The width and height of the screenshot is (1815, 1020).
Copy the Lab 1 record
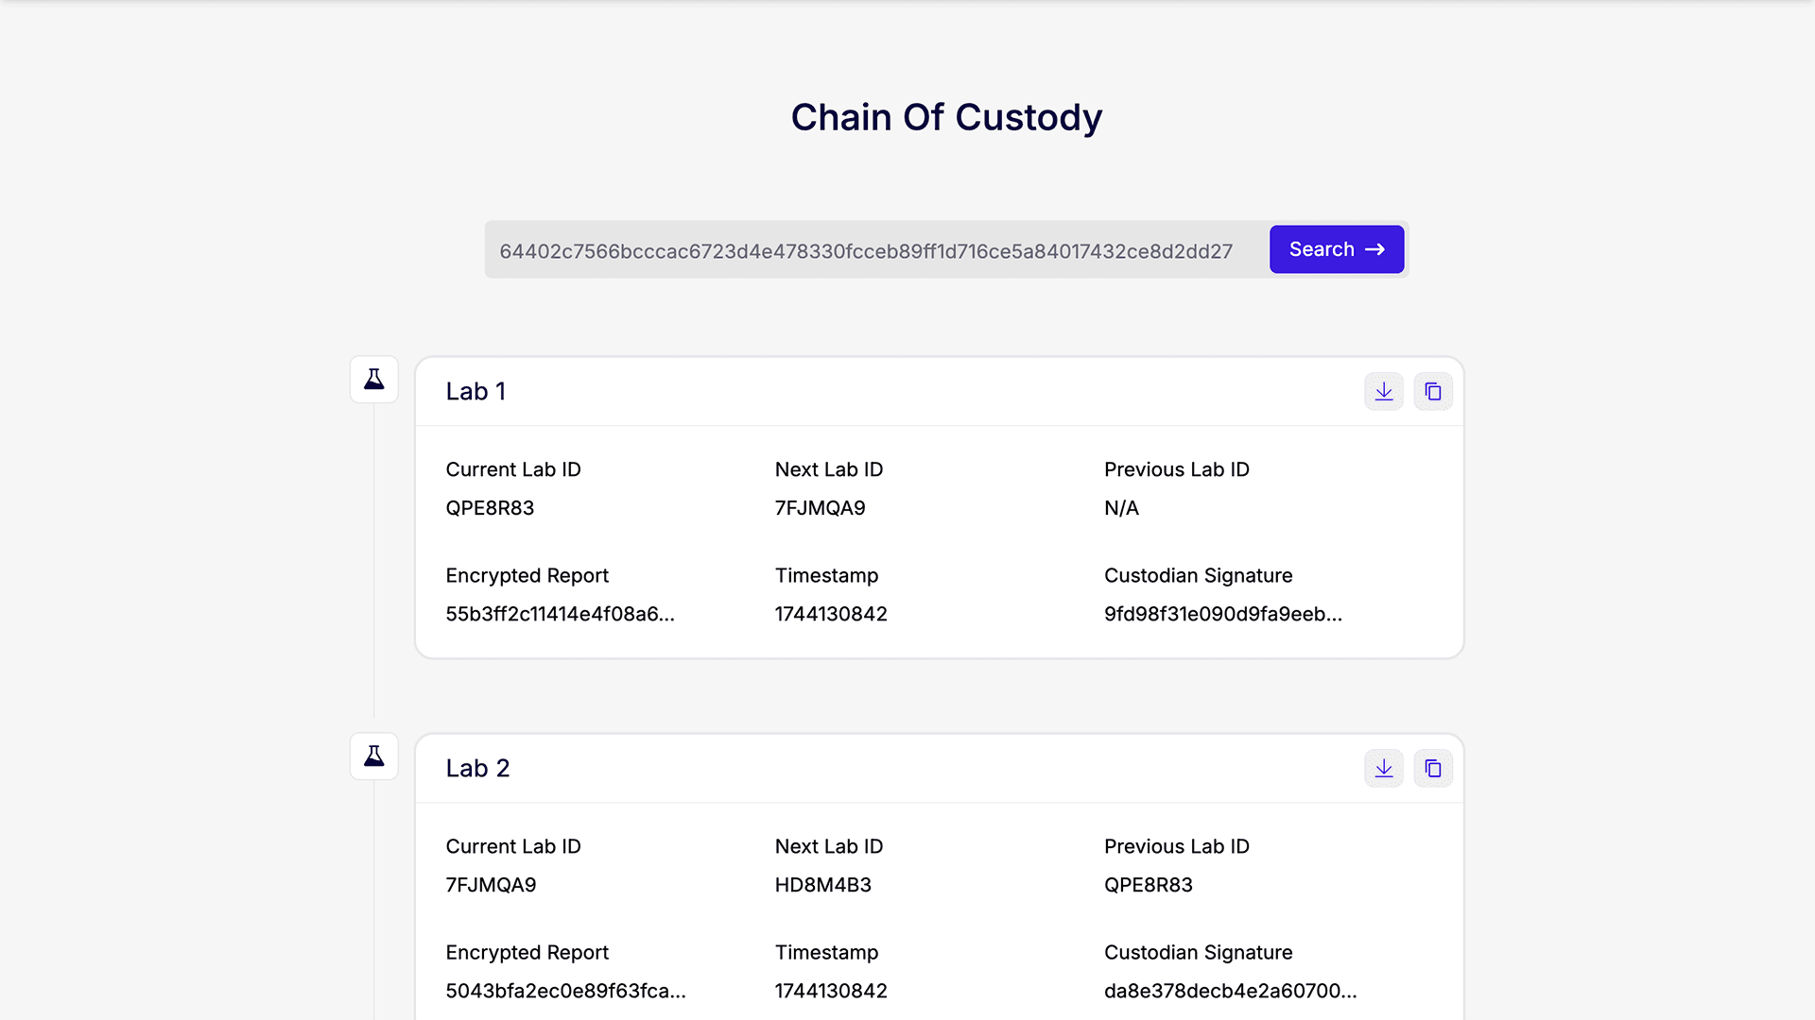[1433, 392]
